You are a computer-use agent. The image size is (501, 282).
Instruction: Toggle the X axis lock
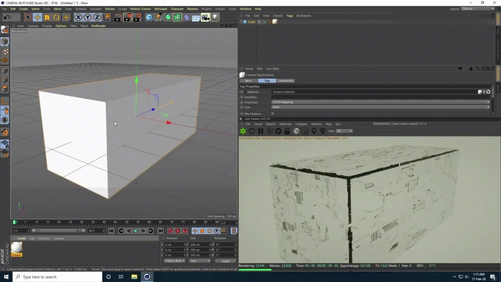click(78, 17)
